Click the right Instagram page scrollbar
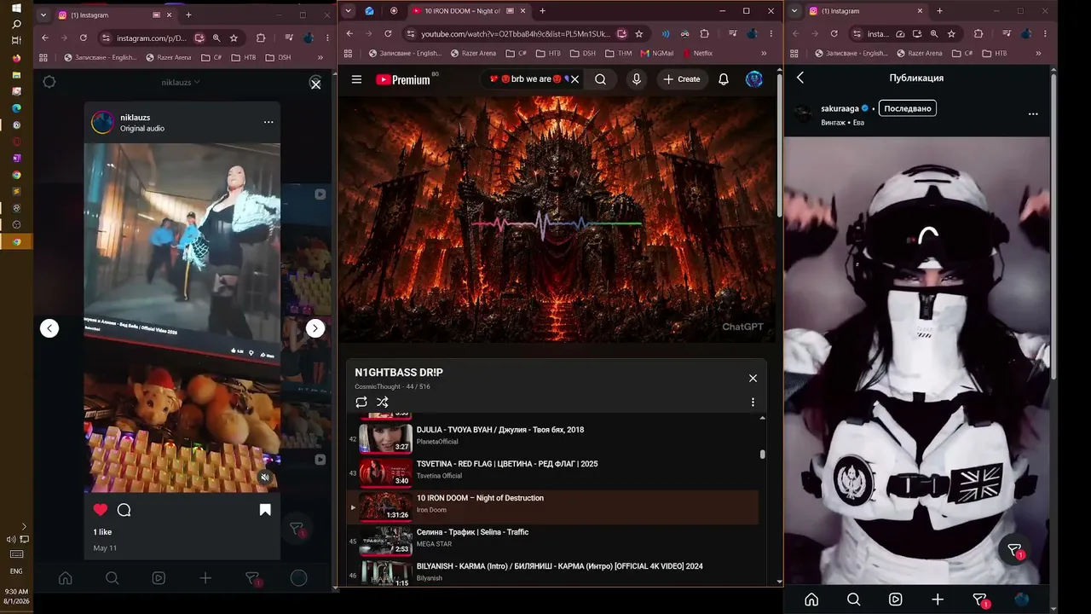The width and height of the screenshot is (1091, 614). [x=1053, y=226]
